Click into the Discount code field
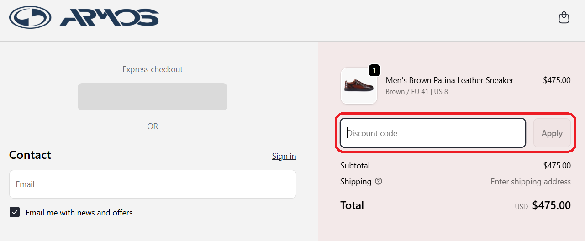 433,133
